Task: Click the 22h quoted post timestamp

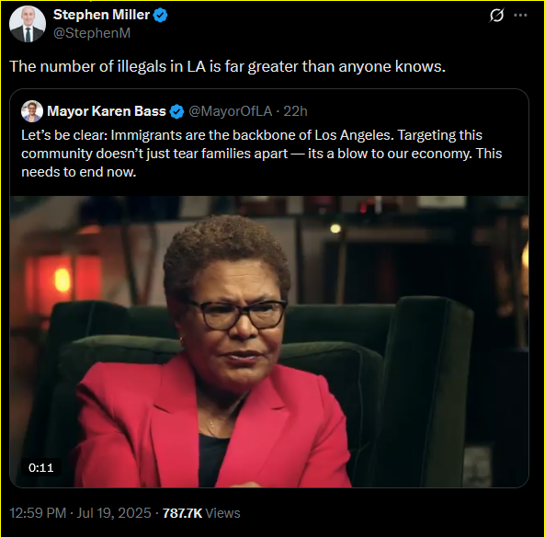Action: (x=295, y=111)
